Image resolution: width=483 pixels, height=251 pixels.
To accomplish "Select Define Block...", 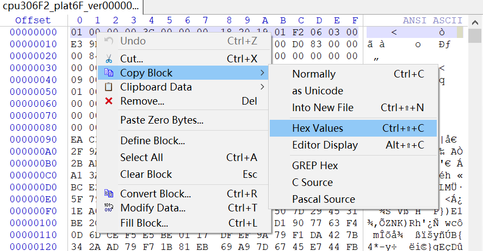I will tap(184, 140).
